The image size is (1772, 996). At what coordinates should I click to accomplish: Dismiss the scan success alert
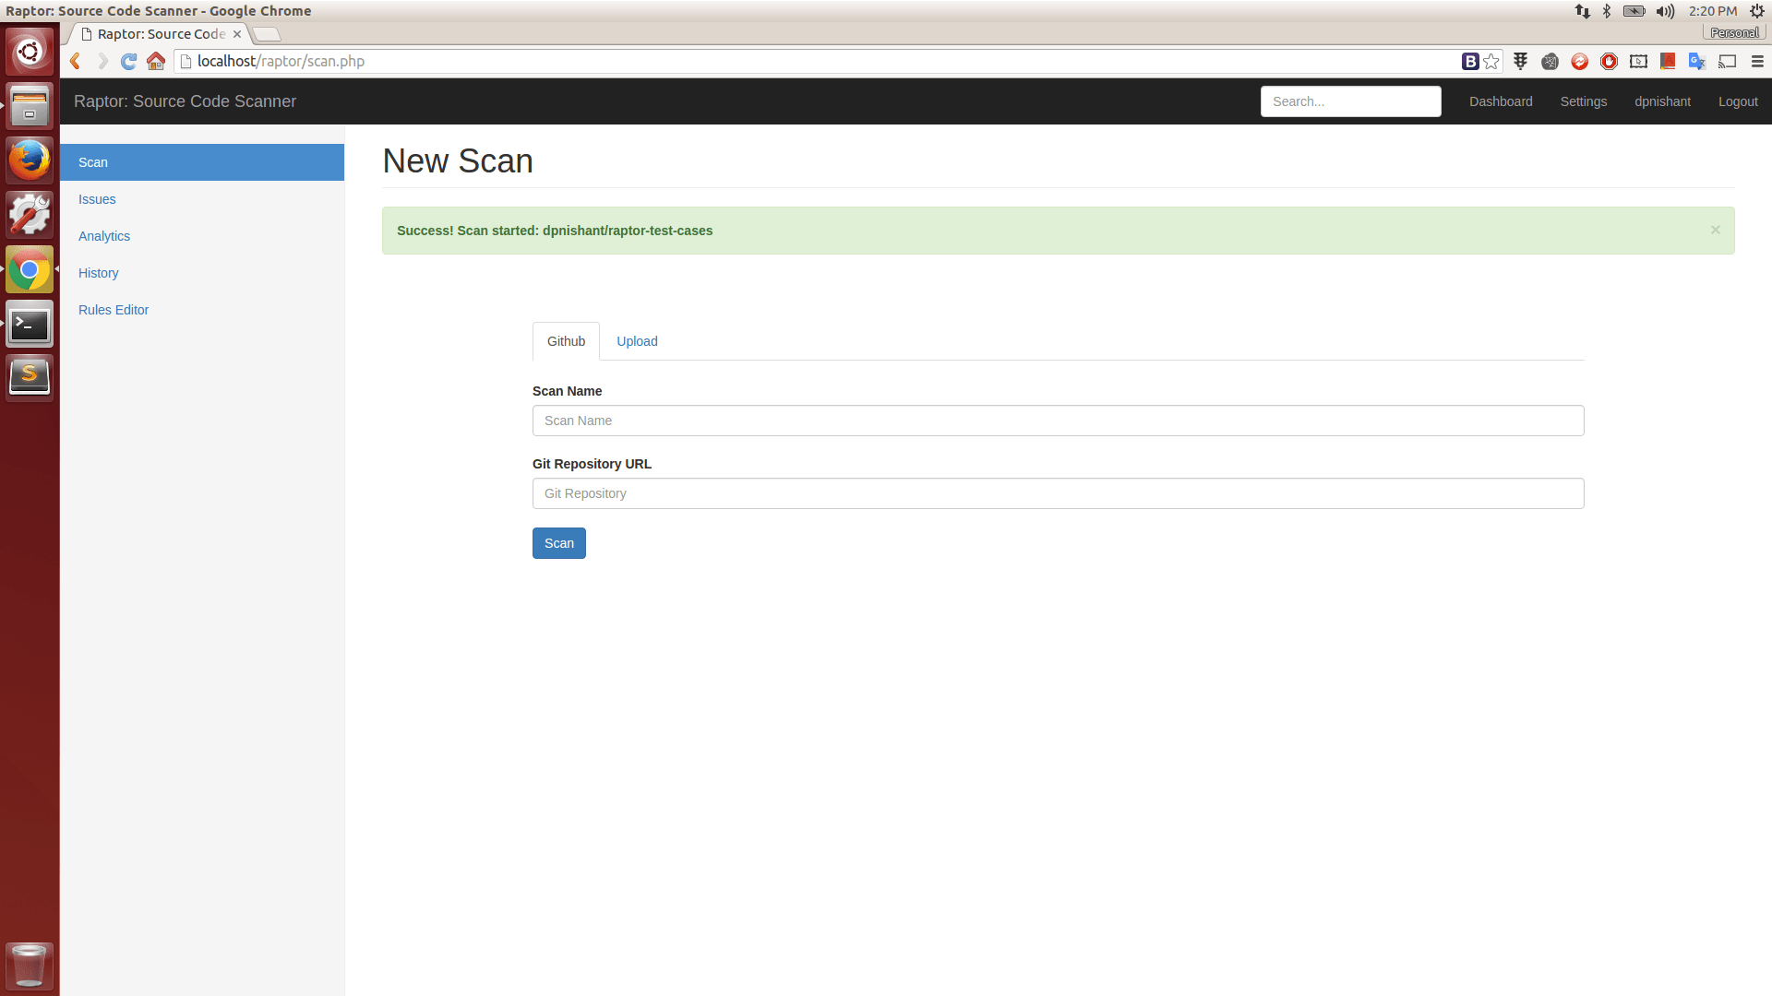point(1715,230)
